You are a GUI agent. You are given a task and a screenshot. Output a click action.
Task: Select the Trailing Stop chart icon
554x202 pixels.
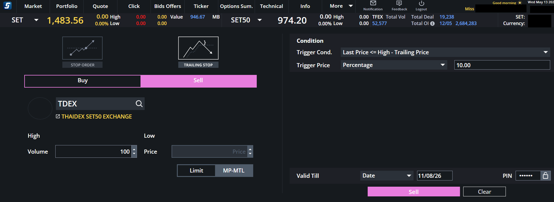pos(198,48)
